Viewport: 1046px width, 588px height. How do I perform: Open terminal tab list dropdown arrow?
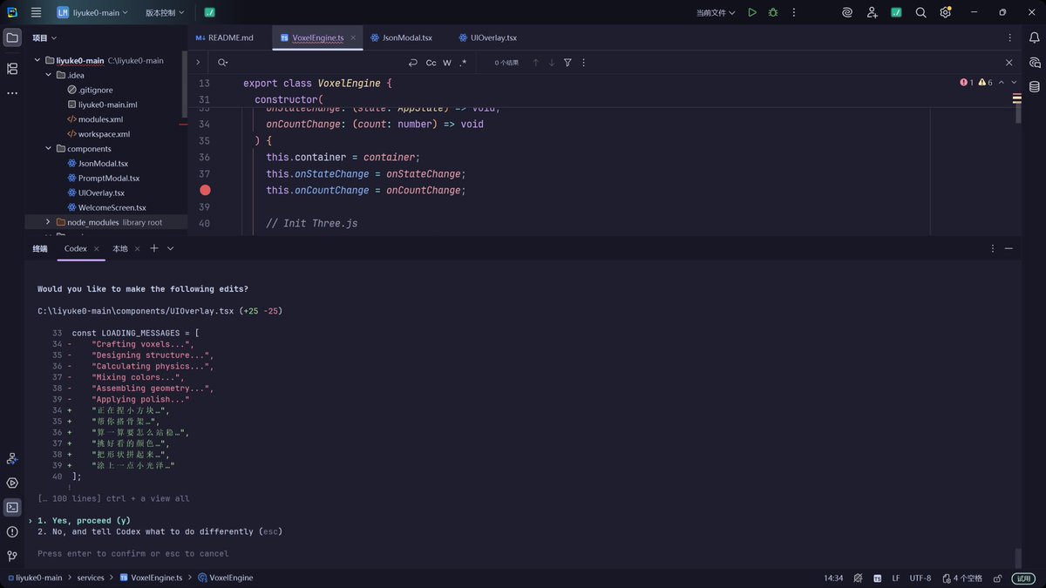point(171,248)
